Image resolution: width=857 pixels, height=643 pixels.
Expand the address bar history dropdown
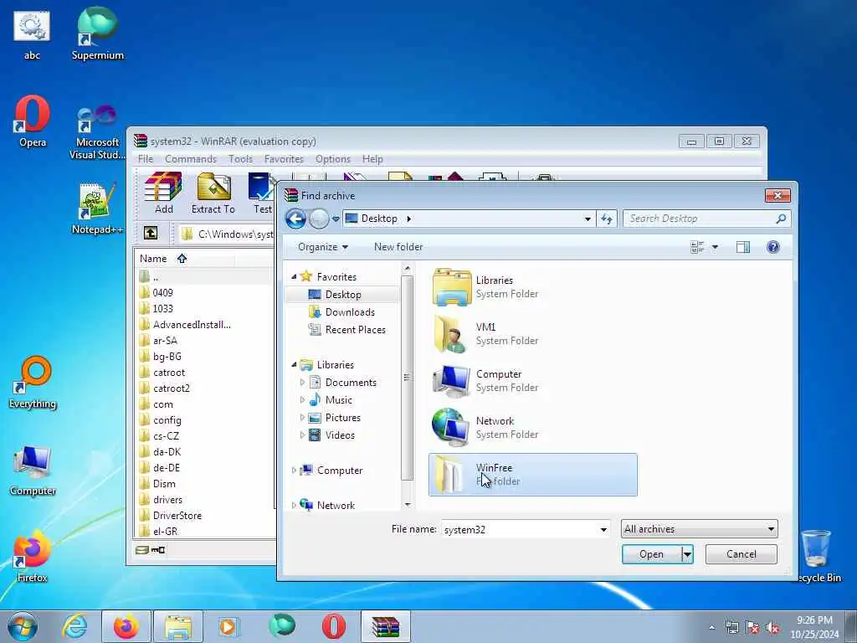(x=588, y=219)
